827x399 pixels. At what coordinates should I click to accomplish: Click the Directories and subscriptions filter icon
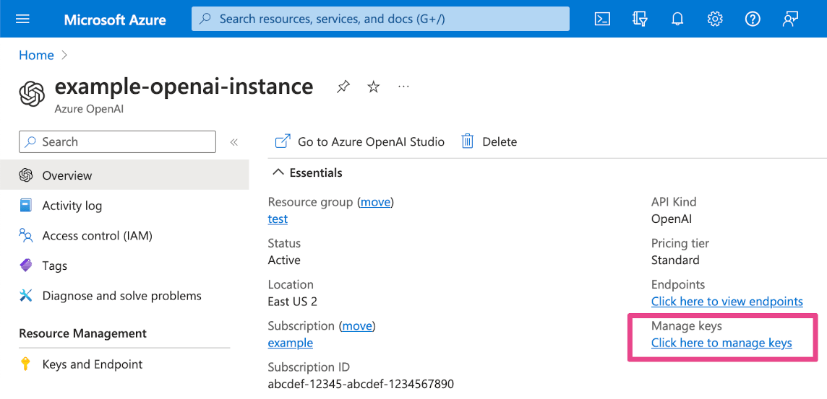tap(640, 19)
